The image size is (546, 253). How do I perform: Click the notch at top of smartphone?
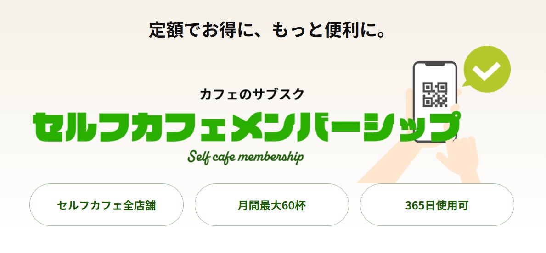pos(434,65)
